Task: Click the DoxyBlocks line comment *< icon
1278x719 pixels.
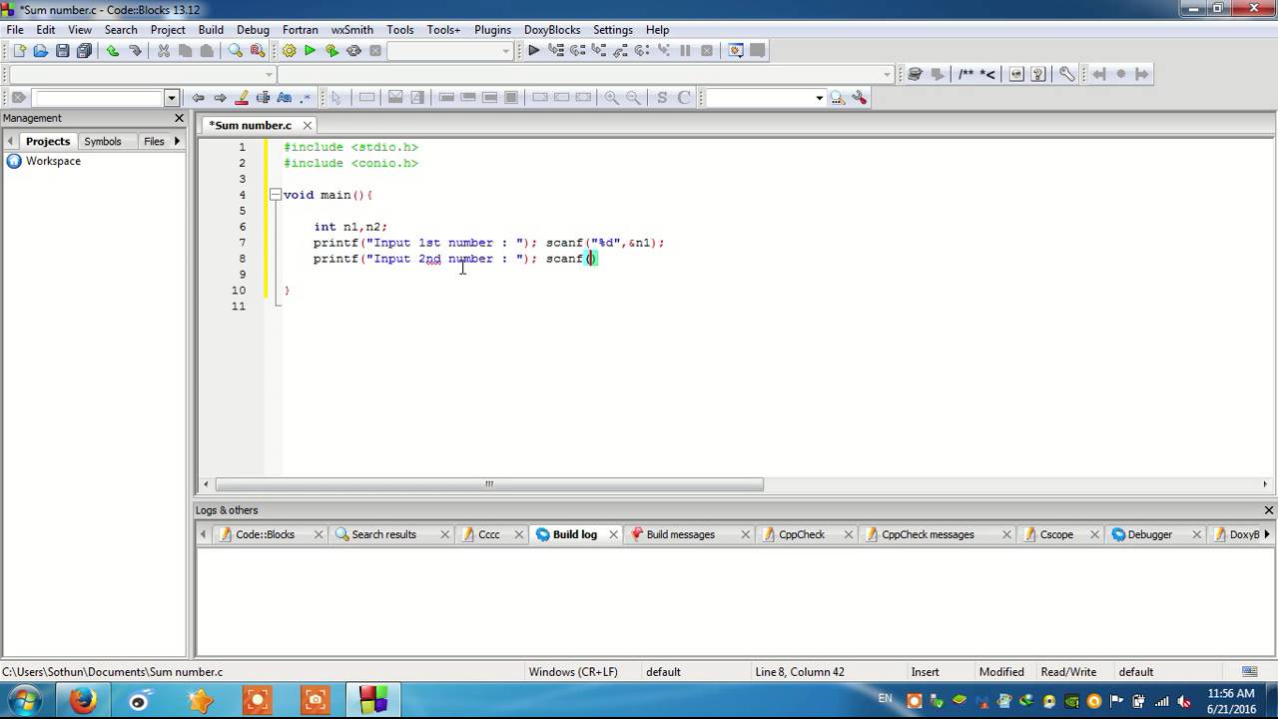Action: (987, 74)
